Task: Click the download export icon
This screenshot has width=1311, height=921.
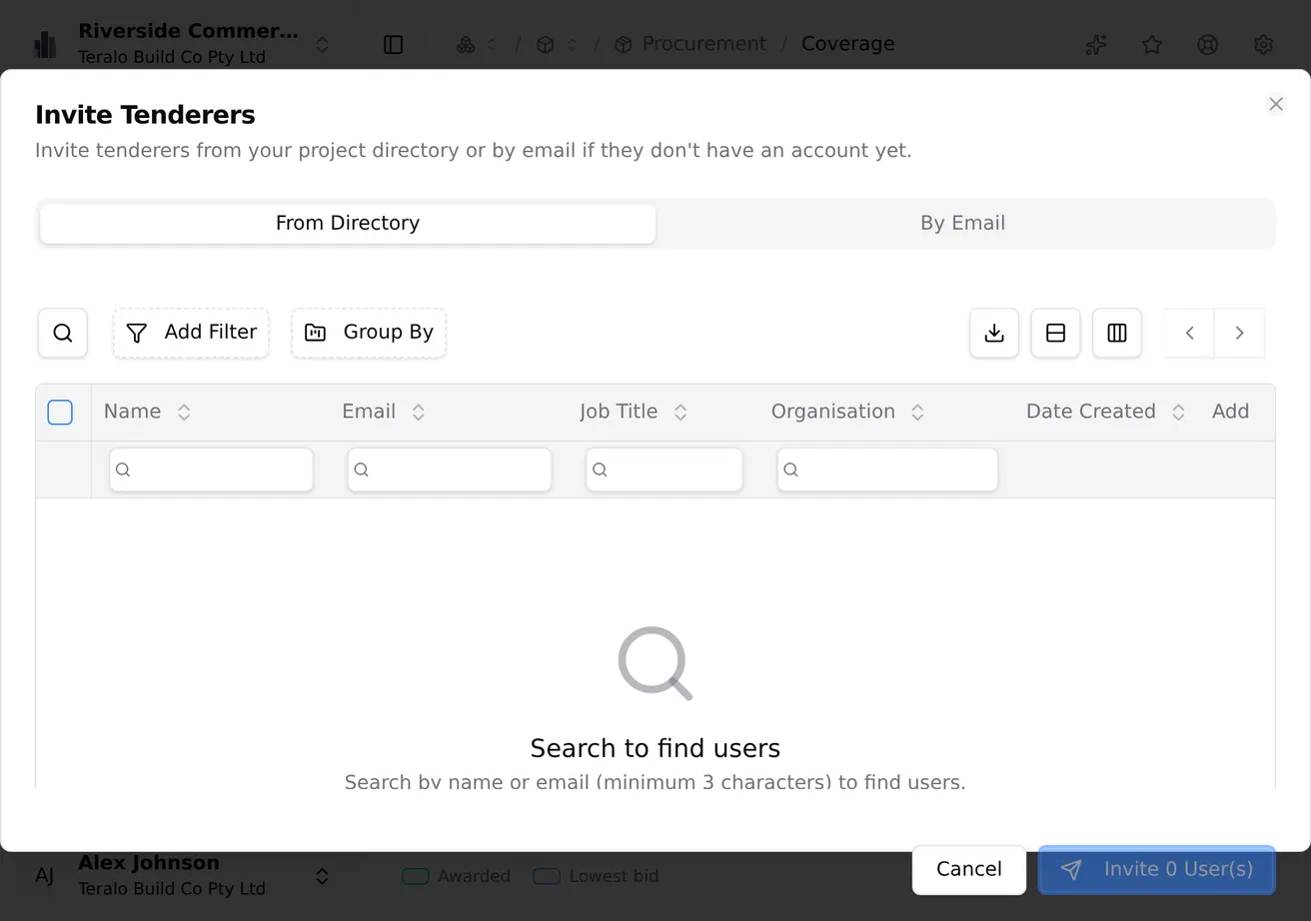Action: (994, 333)
